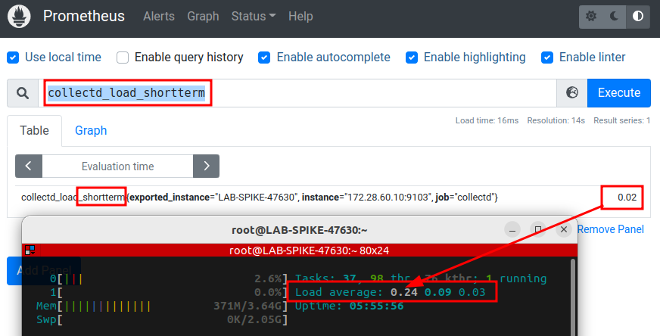This screenshot has width=660, height=336.
Task: Select the light theme gear icon
Action: pyautogui.click(x=591, y=17)
